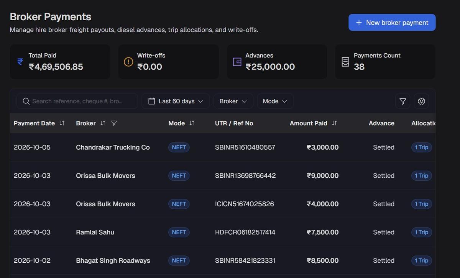The image size is (460, 278).
Task: Click UTR SBINR13698766442
Action: [x=245, y=176]
